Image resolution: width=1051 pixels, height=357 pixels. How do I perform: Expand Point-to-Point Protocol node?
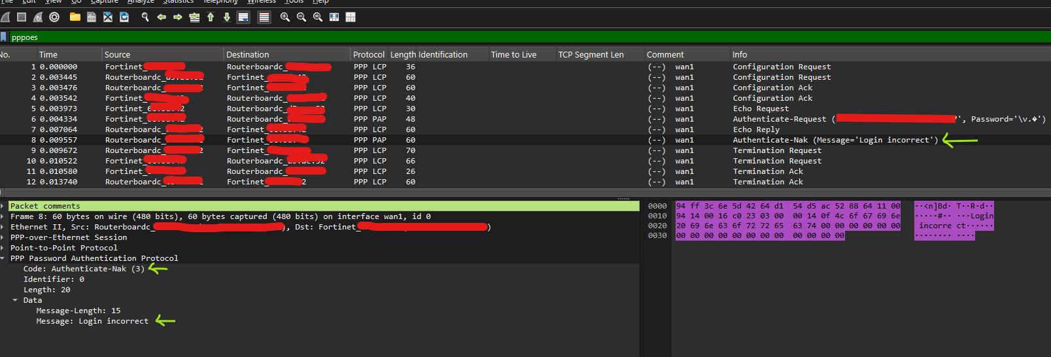pos(3,248)
